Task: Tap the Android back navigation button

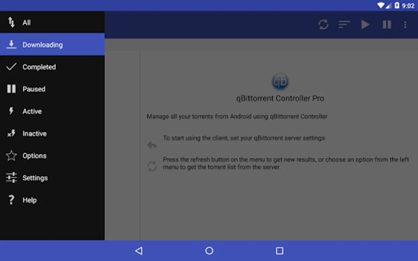Action: coord(139,251)
